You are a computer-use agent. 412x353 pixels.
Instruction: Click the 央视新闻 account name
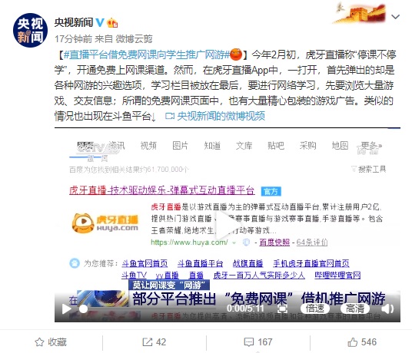click(x=74, y=22)
